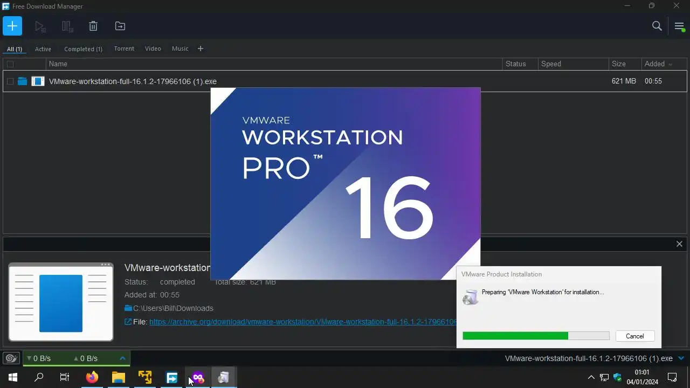Select the VMware-workstation-full-16.1.2 filename in list
690x388 pixels.
[133, 81]
